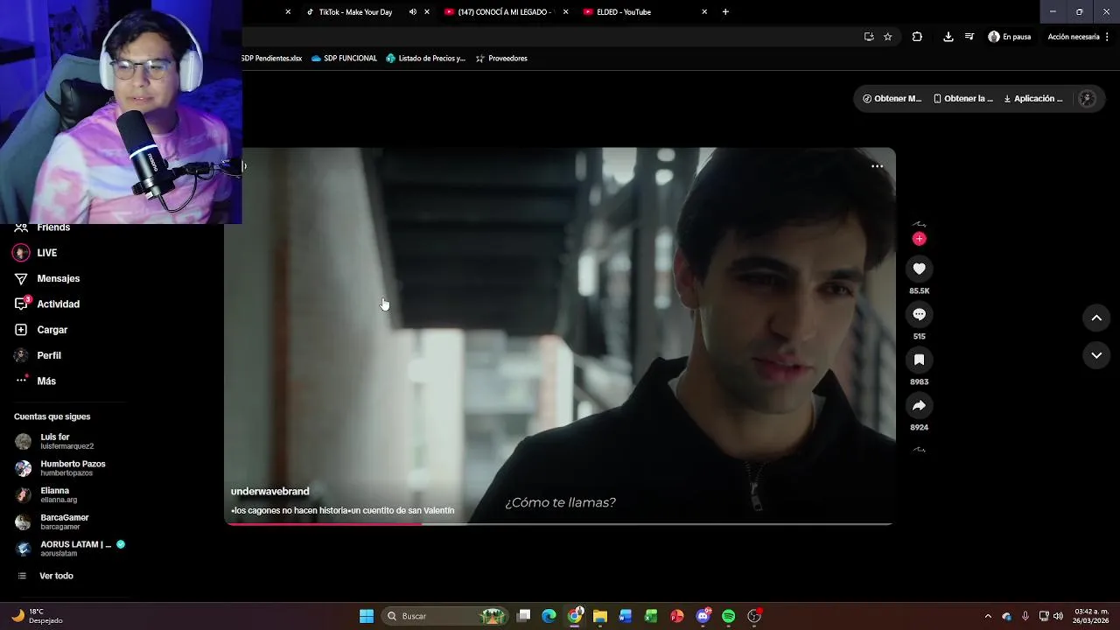Screen dimensions: 1120x630
Task: Open the Chrome three-dot menu
Action: click(1108, 37)
